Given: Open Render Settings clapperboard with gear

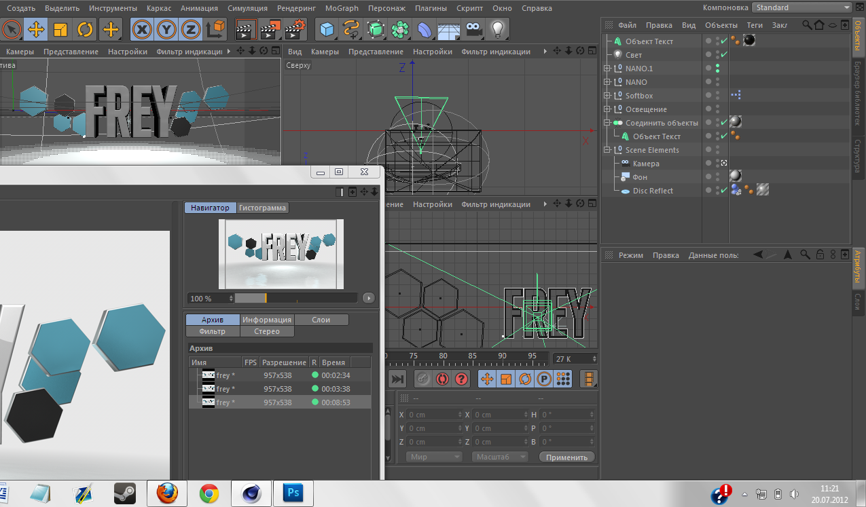Looking at the screenshot, I should [295, 30].
